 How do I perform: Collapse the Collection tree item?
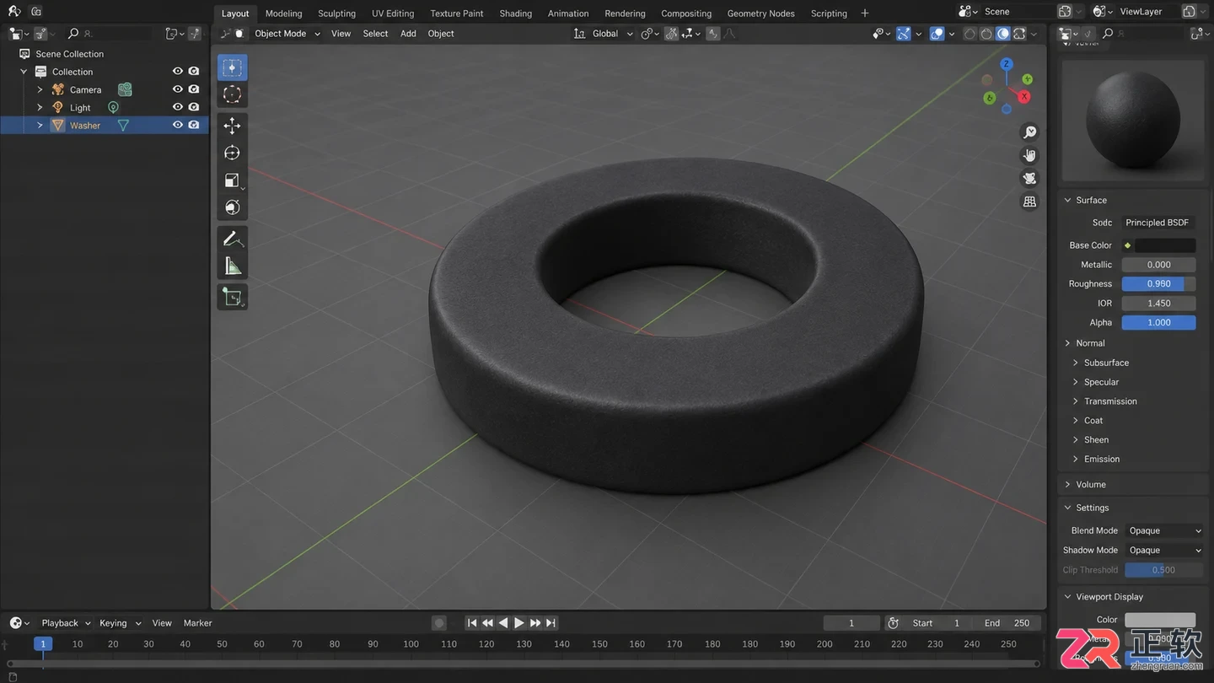coord(24,72)
